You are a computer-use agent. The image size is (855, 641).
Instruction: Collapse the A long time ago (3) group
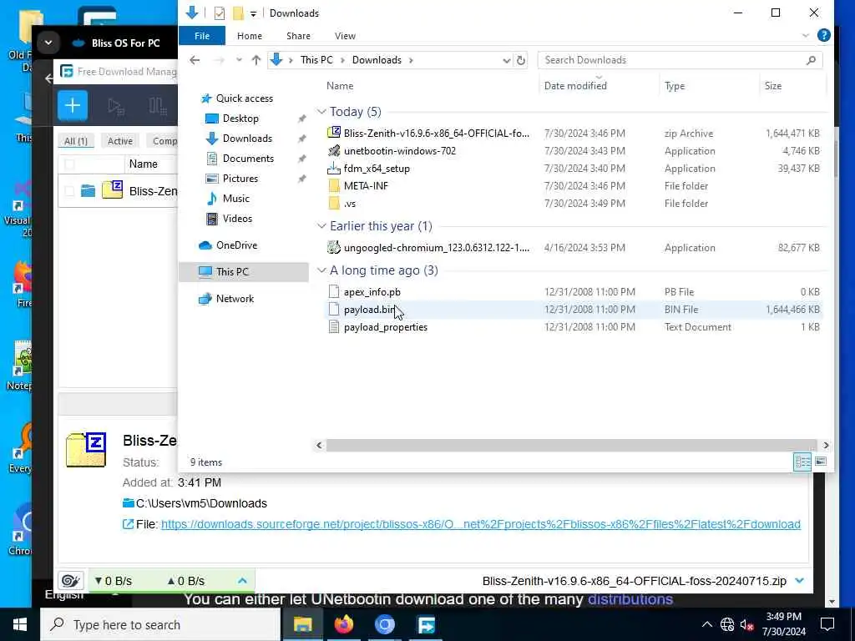(321, 270)
